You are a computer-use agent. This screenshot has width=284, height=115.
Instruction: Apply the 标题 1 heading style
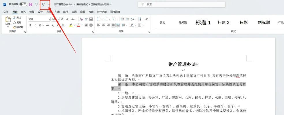203,22
